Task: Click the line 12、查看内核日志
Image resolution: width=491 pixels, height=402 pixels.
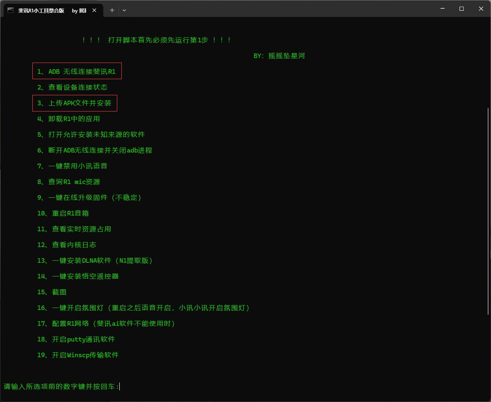Action: point(67,245)
